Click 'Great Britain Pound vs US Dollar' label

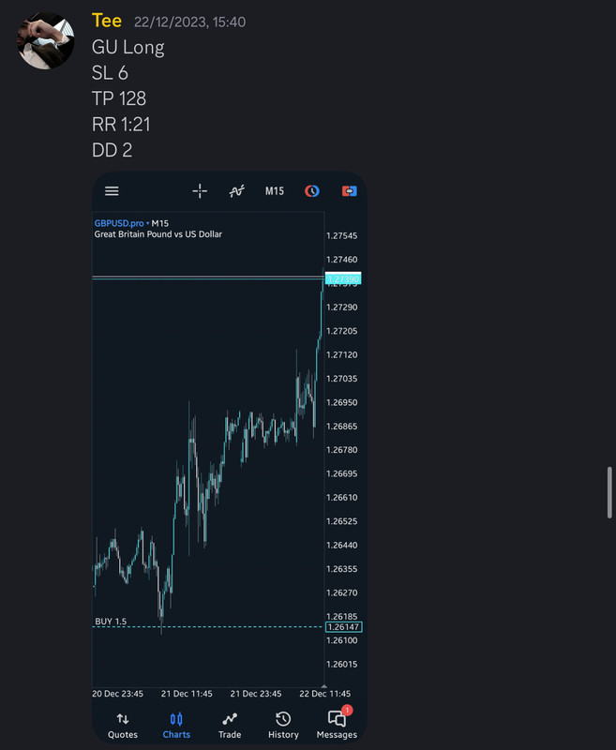tap(158, 234)
